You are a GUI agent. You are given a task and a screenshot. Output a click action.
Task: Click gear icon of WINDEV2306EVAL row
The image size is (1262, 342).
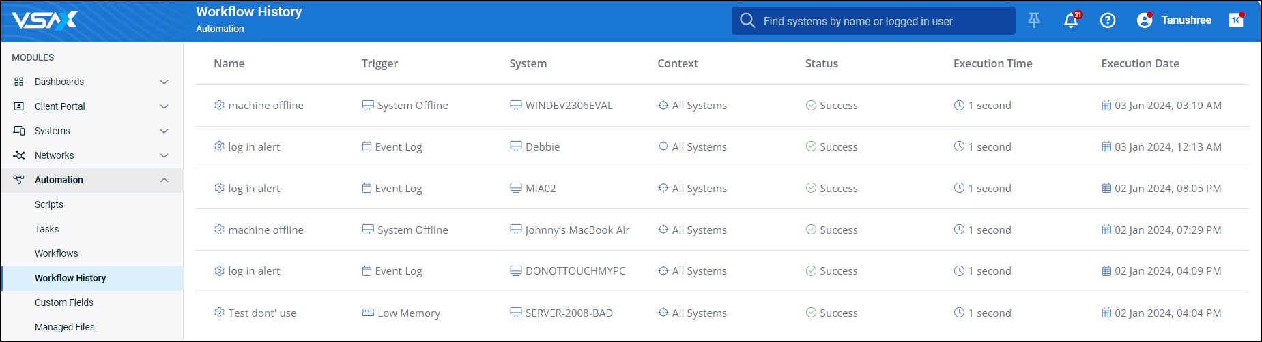pyautogui.click(x=219, y=105)
